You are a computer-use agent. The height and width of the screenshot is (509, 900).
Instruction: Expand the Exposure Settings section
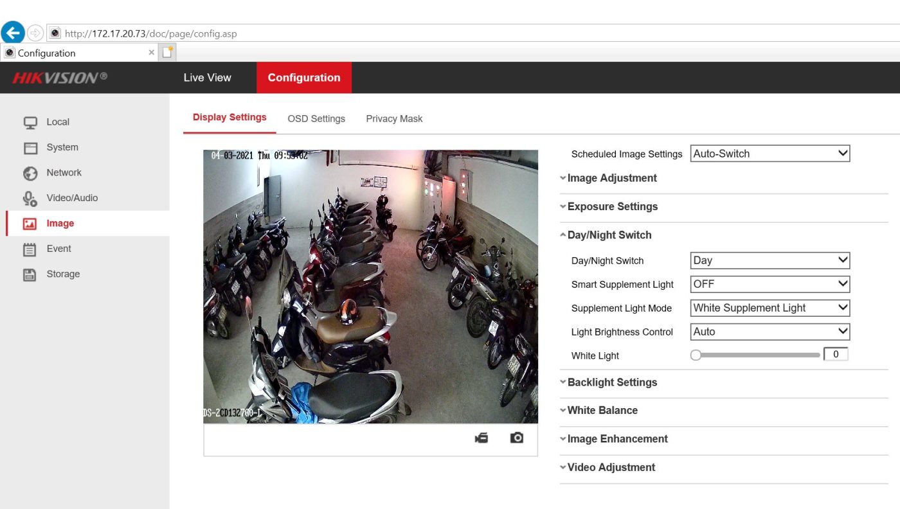point(612,206)
